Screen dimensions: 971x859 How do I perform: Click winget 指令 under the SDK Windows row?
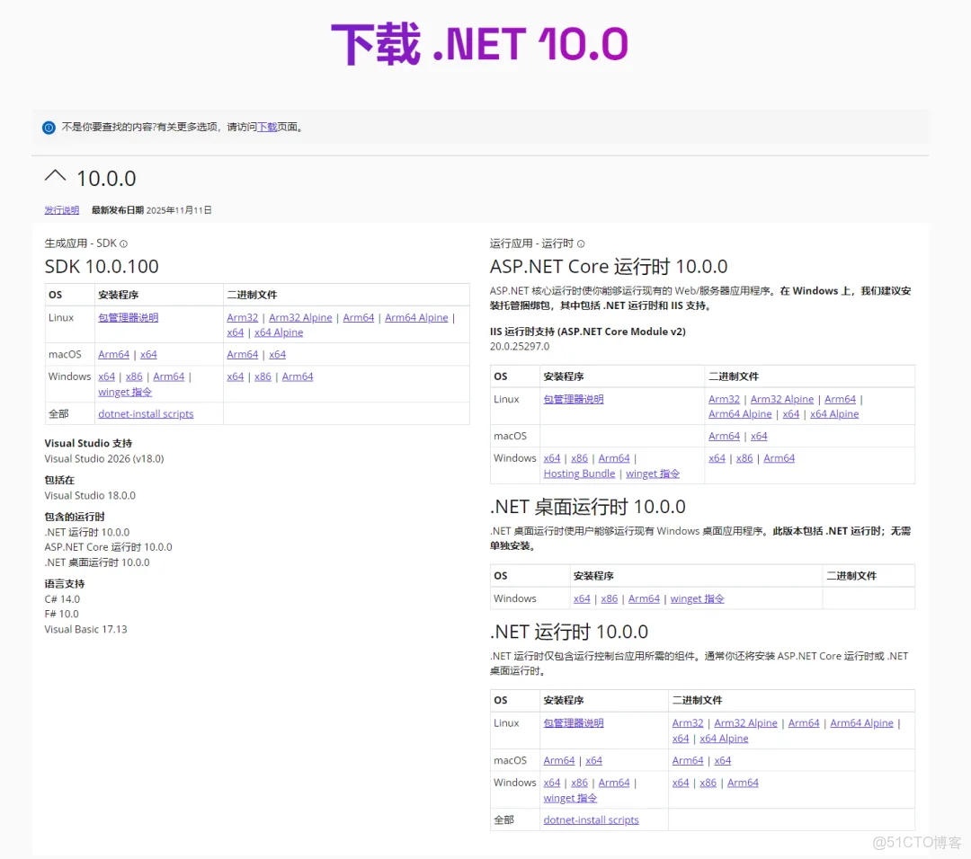click(x=124, y=392)
